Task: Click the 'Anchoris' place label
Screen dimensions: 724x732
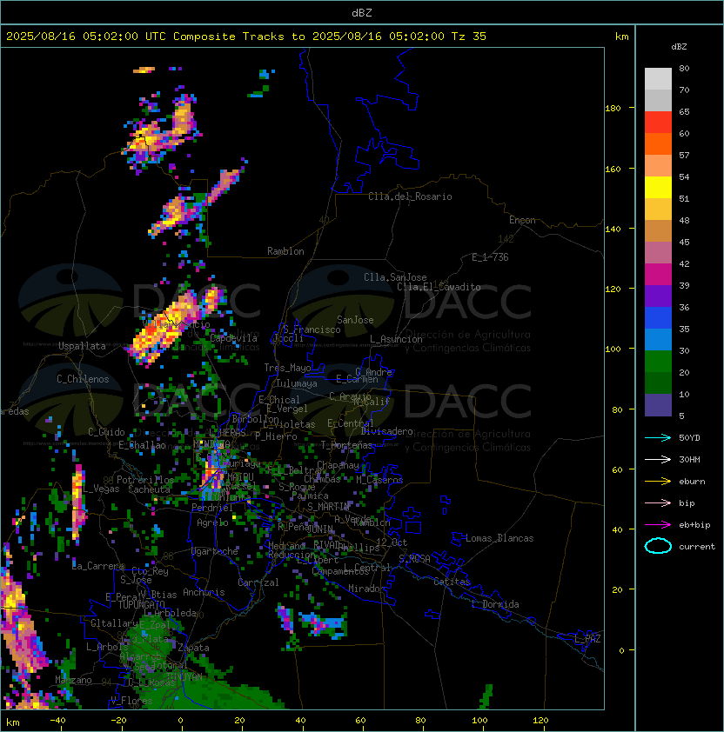Action: [204, 592]
